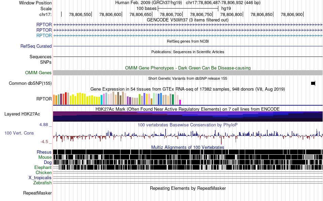Click the Zebrafish alignment label
The image size is (323, 201).
42,183
